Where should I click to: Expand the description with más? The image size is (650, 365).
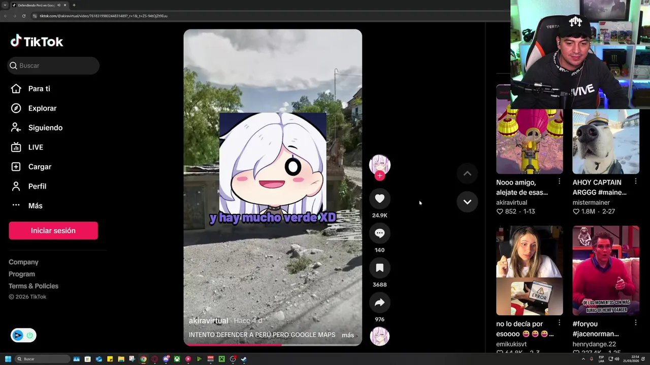click(x=348, y=335)
